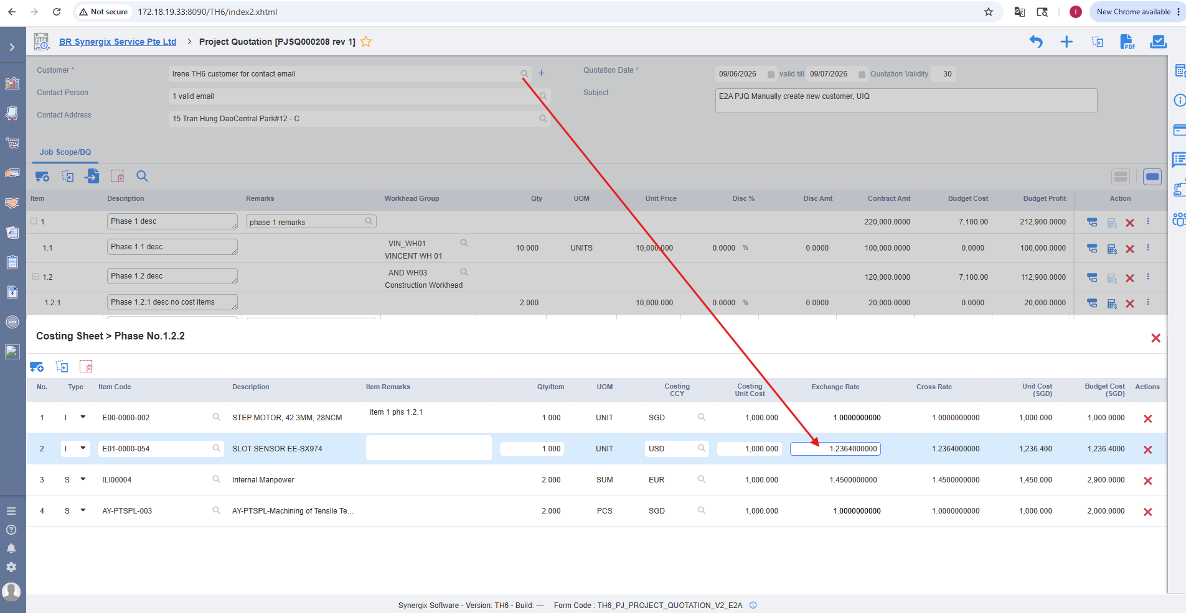This screenshot has width=1186, height=613.
Task: Open Type dropdown for STEP MOTOR row
Action: [83, 417]
